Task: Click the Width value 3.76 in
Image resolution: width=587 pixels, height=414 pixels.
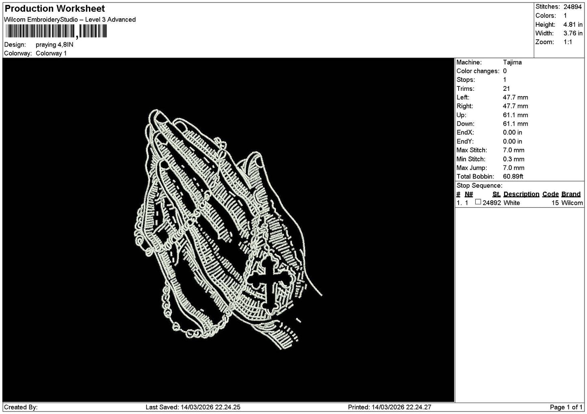Action: pyautogui.click(x=573, y=33)
